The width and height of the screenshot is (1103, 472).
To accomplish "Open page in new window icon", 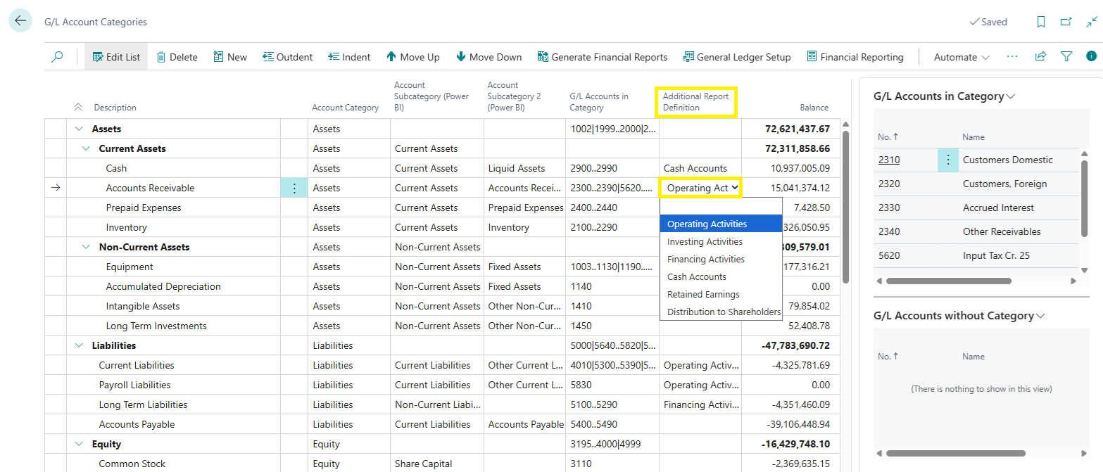I will [1066, 22].
